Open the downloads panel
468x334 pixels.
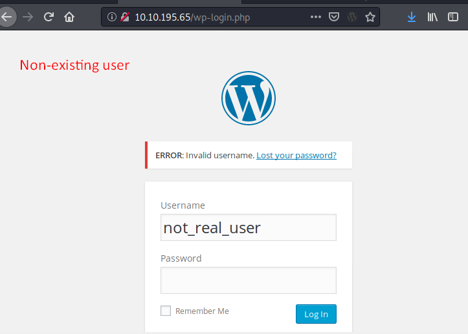(412, 17)
